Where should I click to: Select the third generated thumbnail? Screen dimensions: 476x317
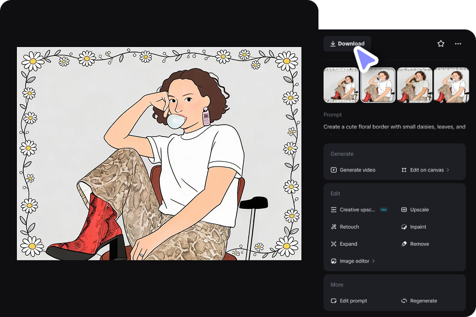(x=415, y=85)
